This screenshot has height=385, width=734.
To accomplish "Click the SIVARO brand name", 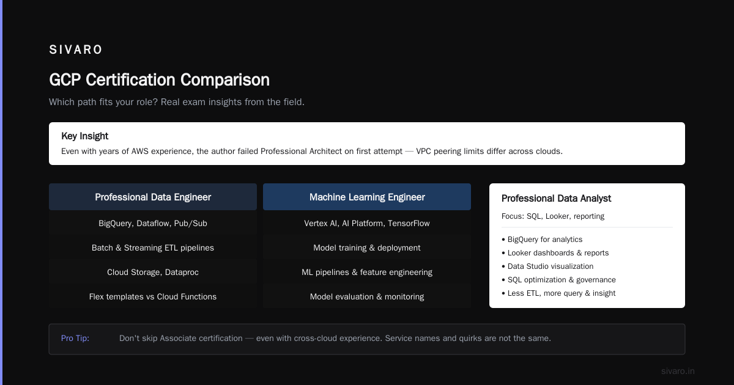I will [x=76, y=50].
